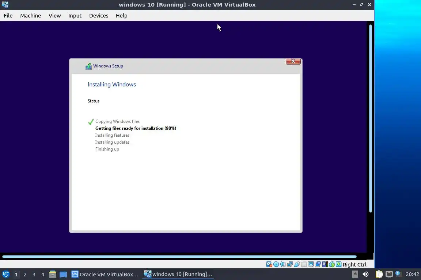
Task: Click the 20:42 clock in the panel
Action: pyautogui.click(x=412, y=274)
